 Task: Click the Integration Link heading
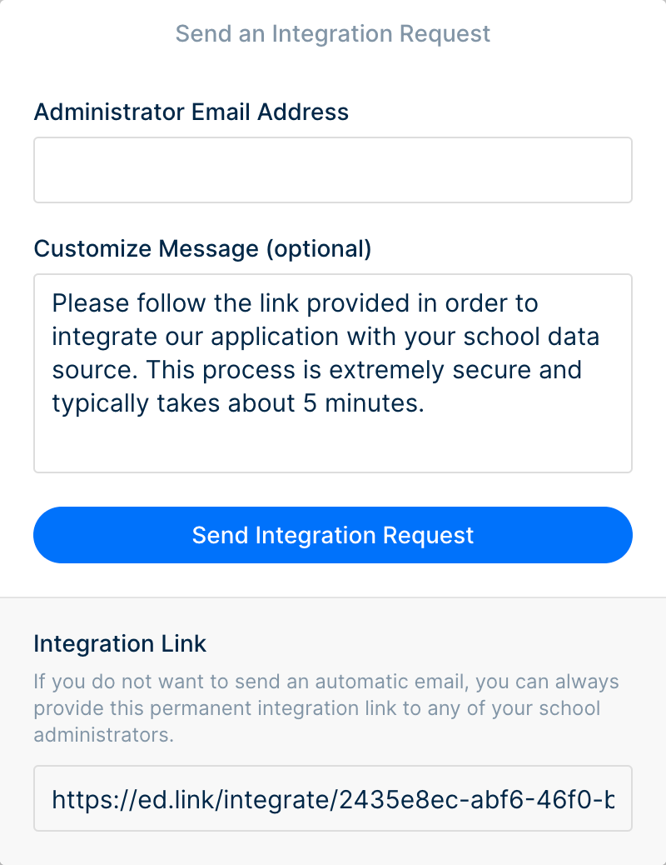coord(120,644)
